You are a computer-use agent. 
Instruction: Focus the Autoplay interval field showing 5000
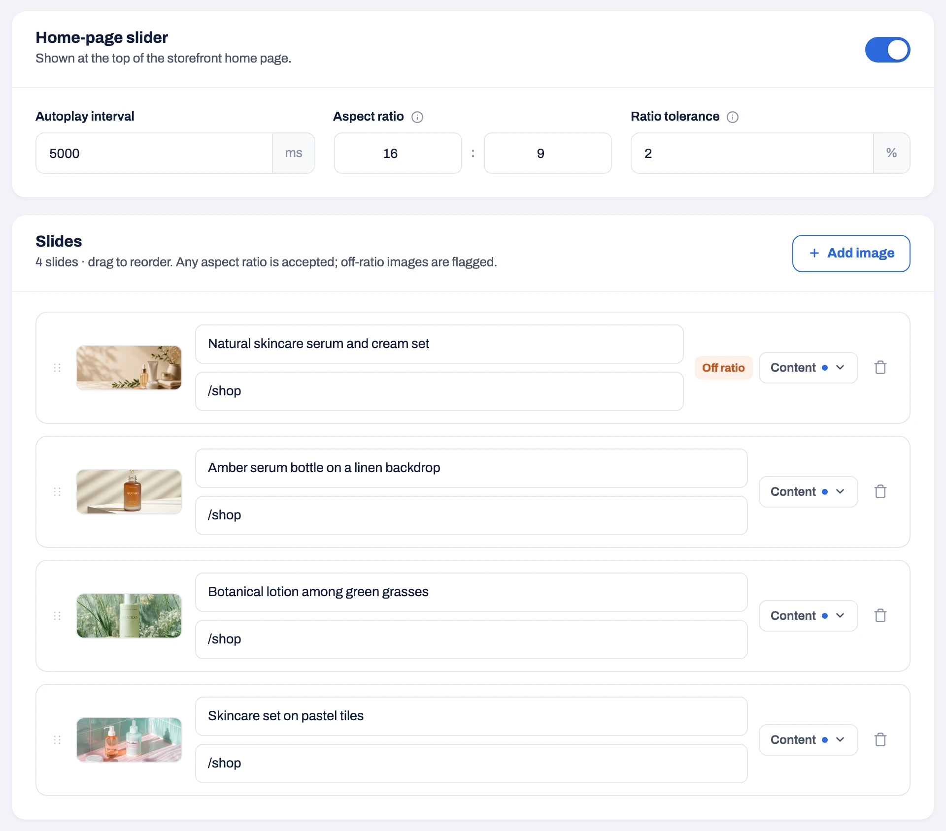[x=154, y=153]
